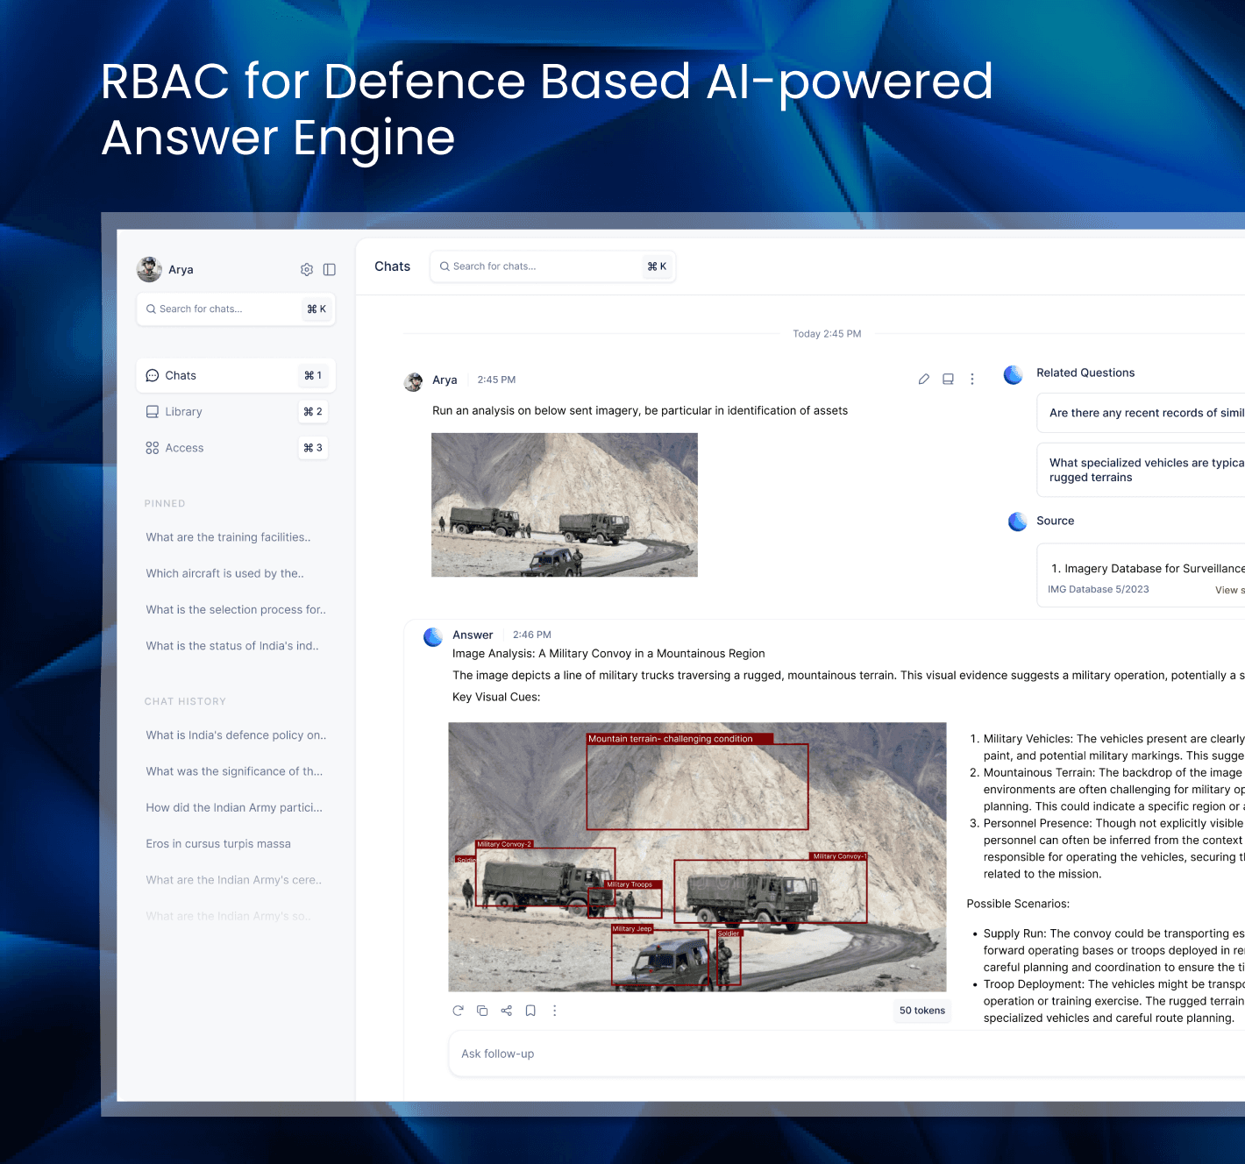The width and height of the screenshot is (1245, 1164).
Task: Open more options on Arya's message
Action: (972, 380)
